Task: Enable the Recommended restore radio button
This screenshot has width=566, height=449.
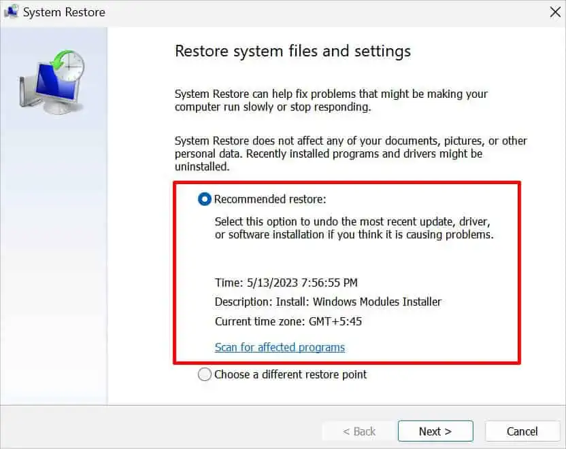Action: point(204,199)
